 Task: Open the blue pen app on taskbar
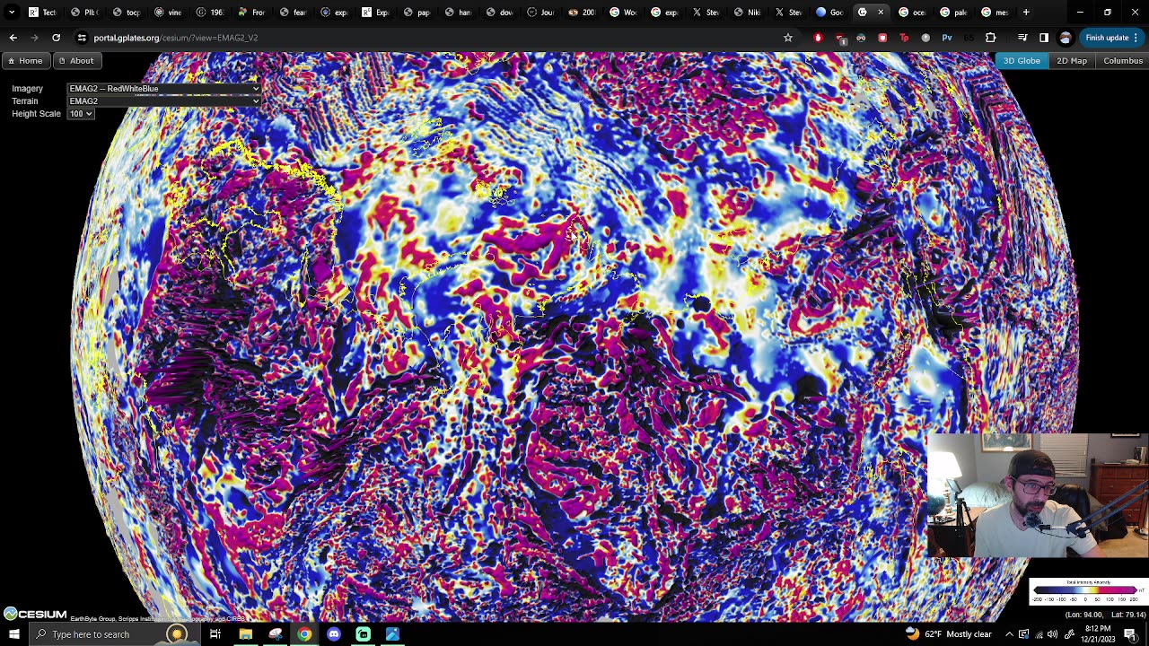392,634
